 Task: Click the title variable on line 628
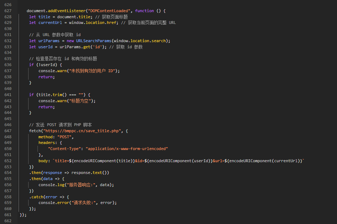point(44,17)
